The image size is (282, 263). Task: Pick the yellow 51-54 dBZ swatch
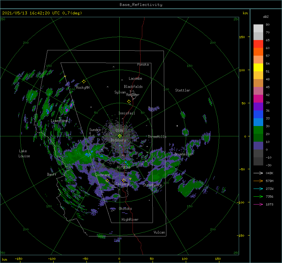point(258,68)
